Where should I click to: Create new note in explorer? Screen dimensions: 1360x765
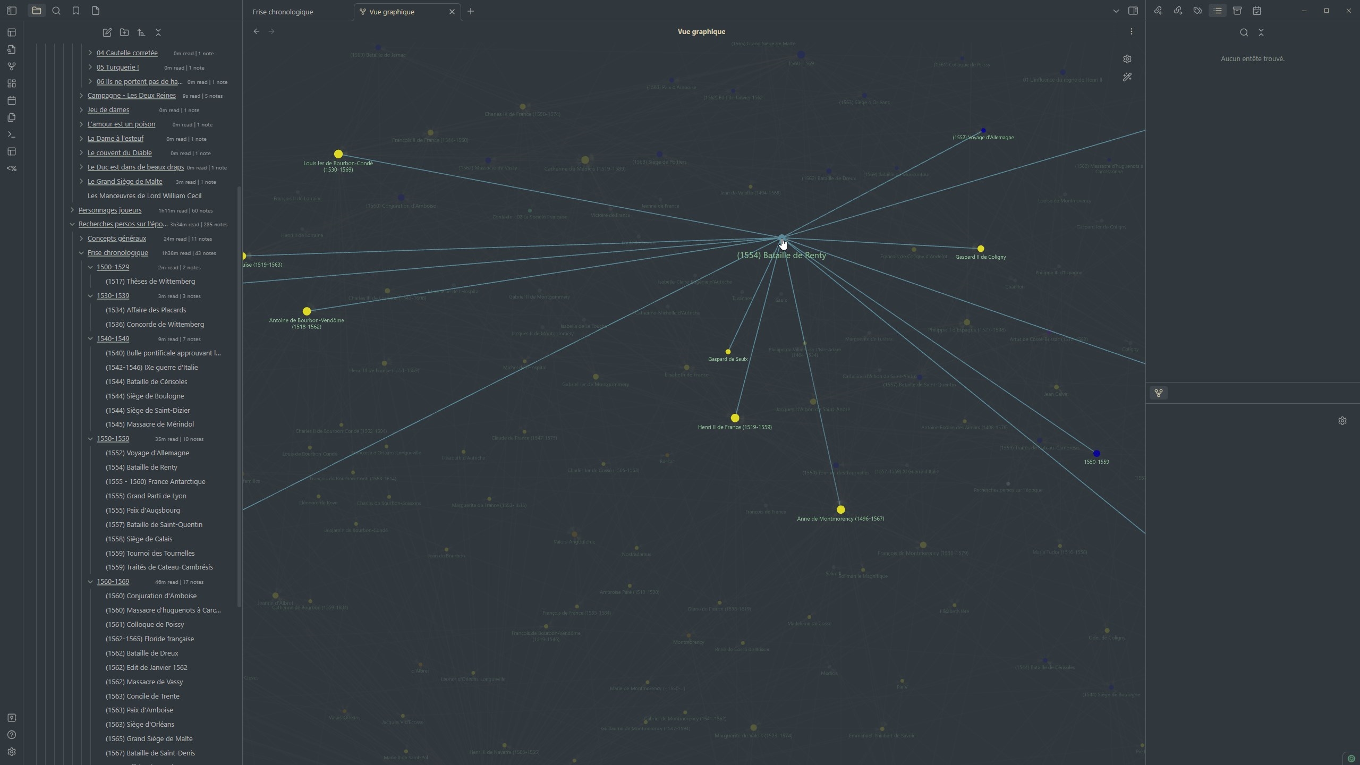(x=107, y=32)
